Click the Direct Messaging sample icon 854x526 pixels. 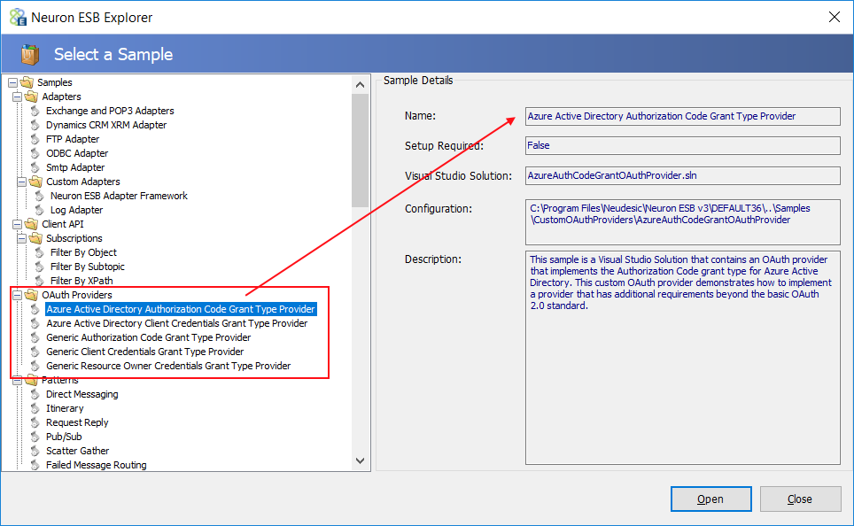[x=35, y=394]
